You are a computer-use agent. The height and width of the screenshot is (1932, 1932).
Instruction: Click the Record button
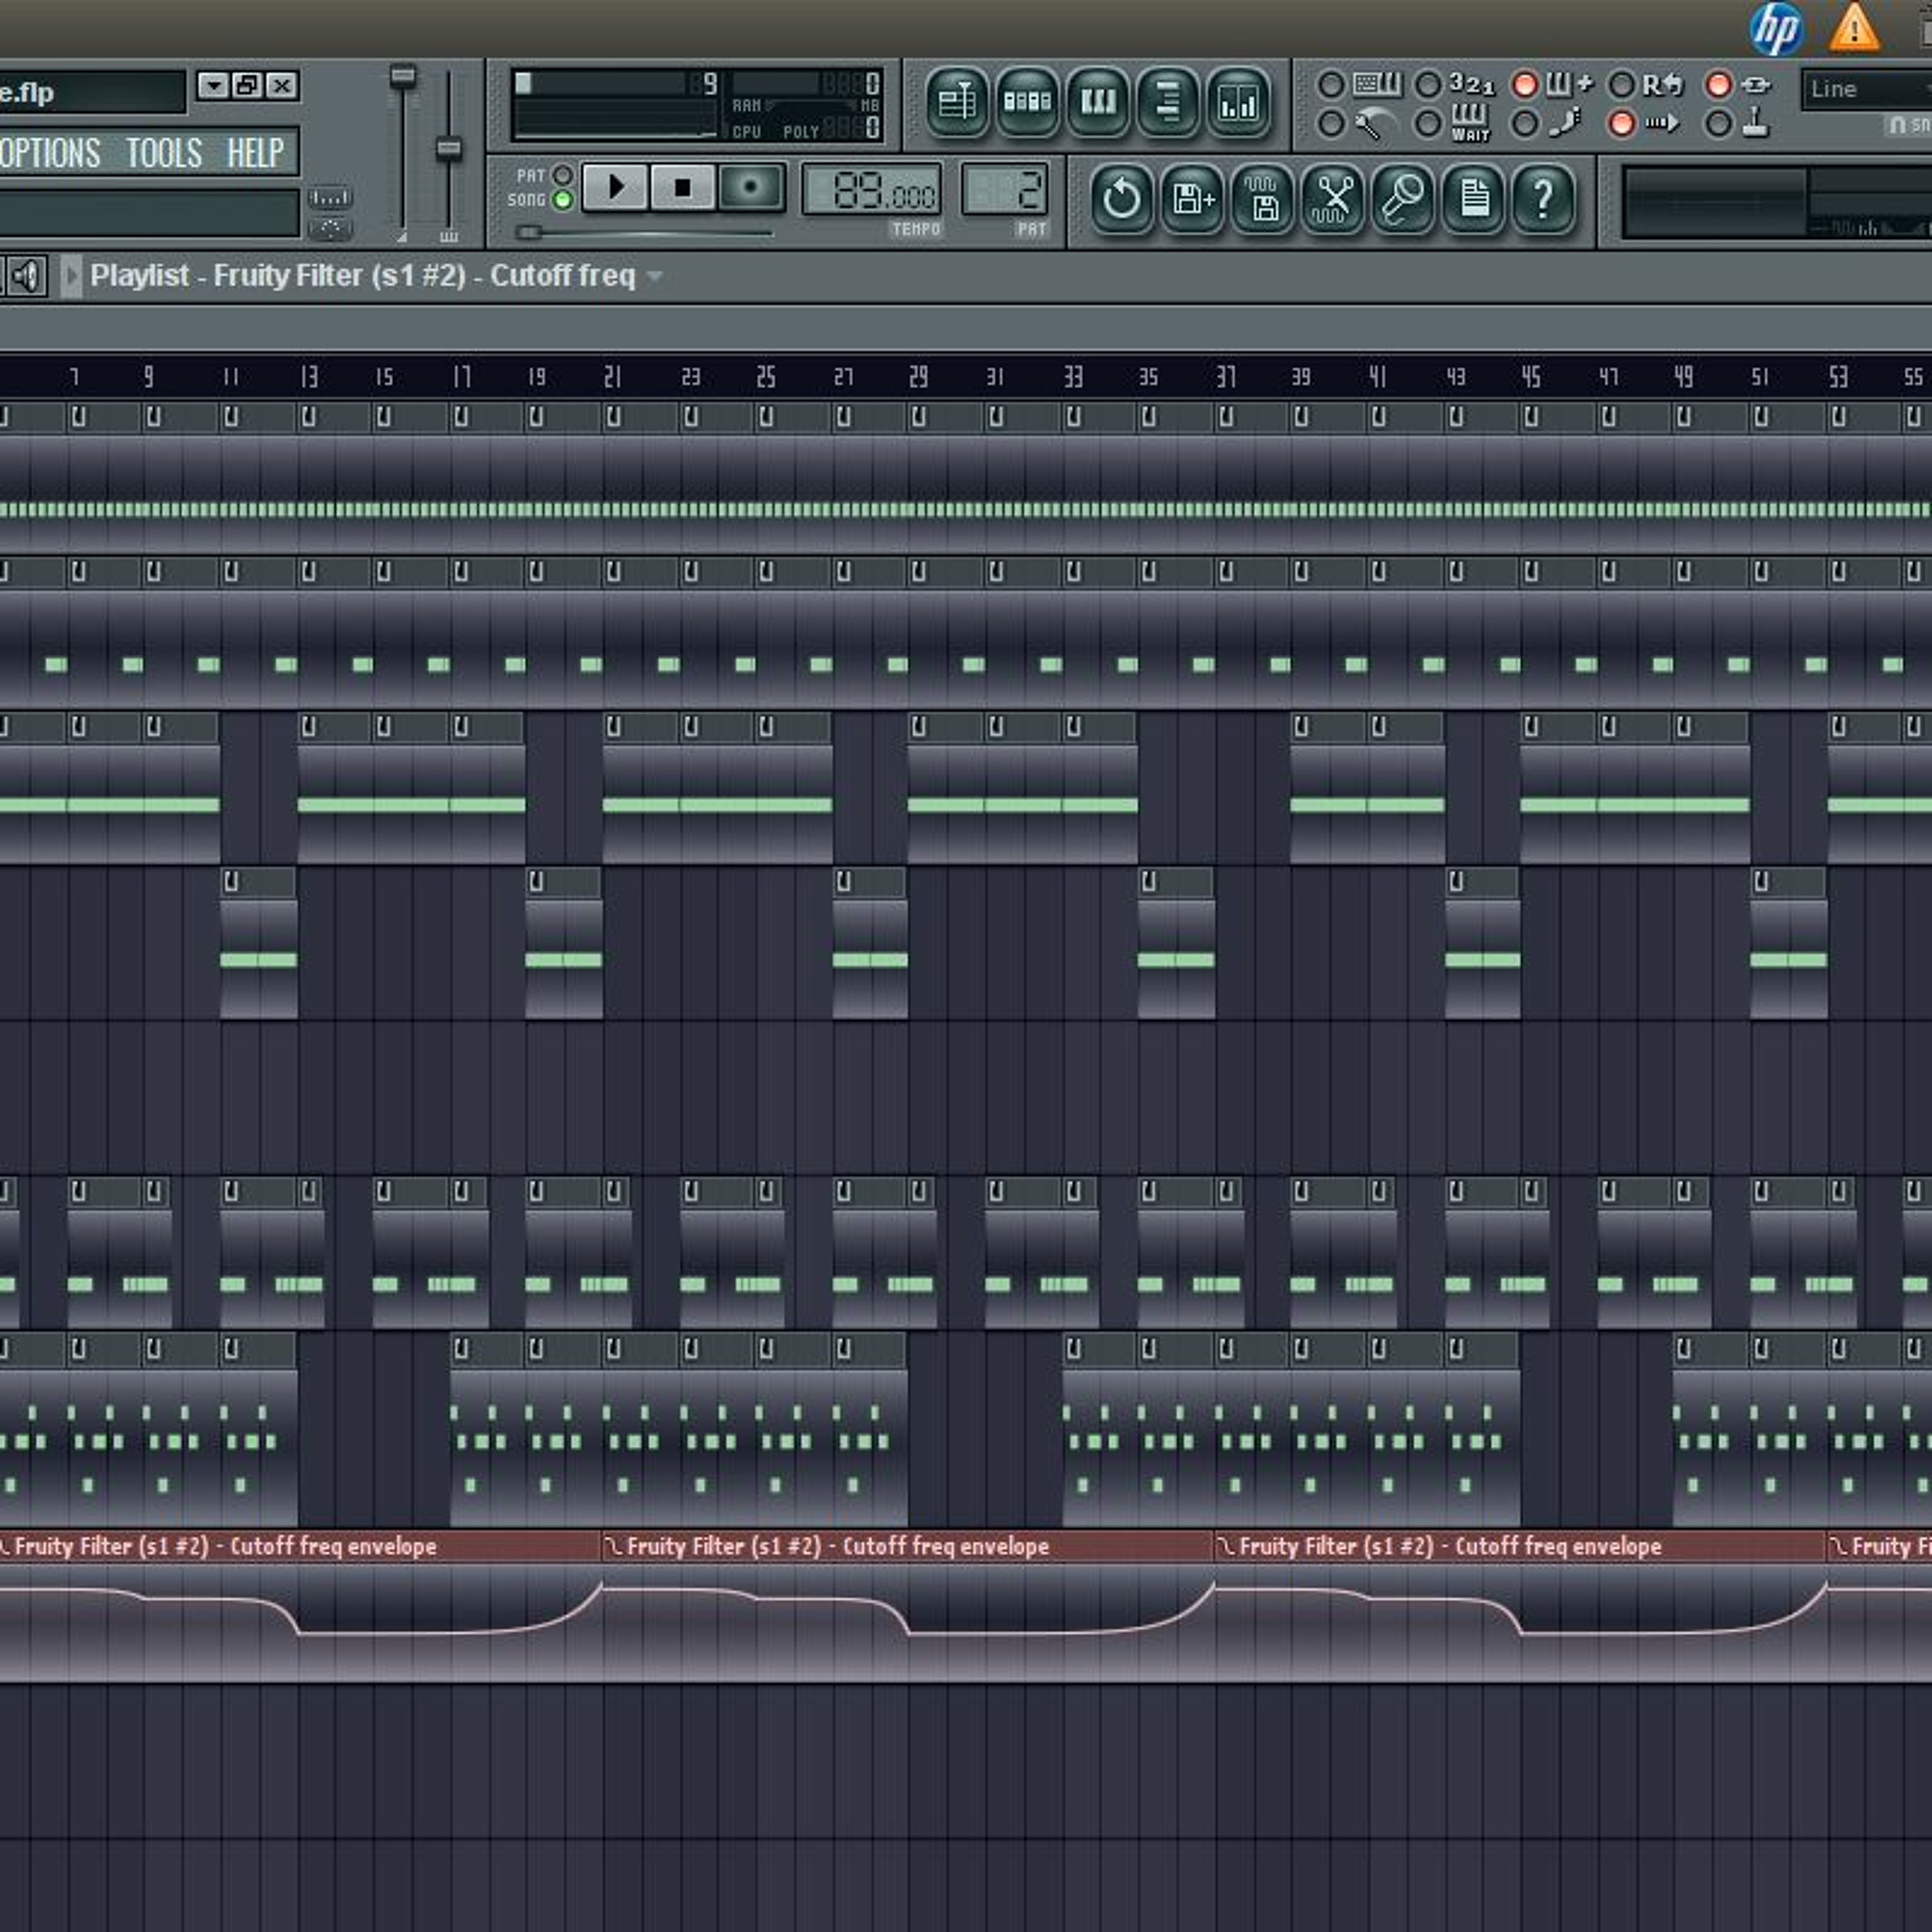751,188
